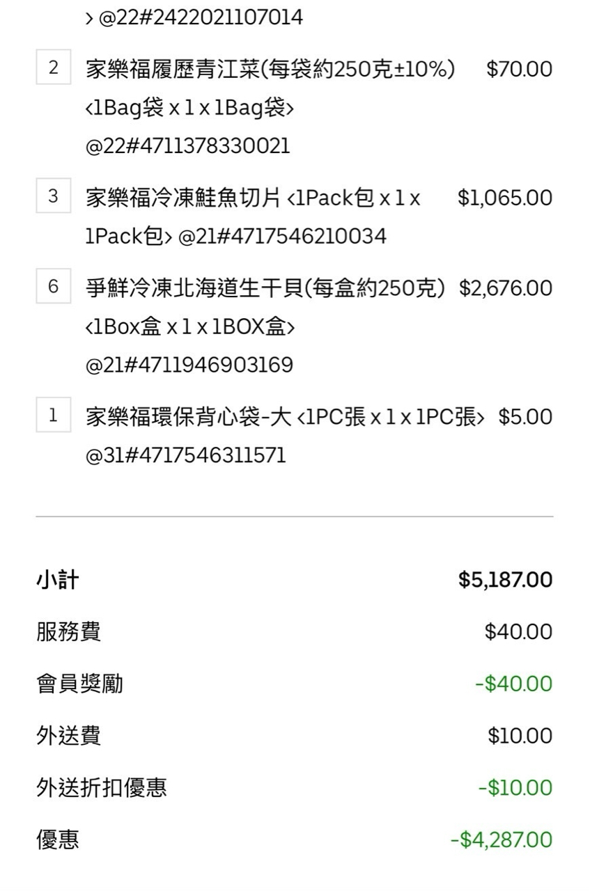Click the $5.00 bag price
Image resolution: width=590 pixels, height=891 pixels.
point(525,417)
